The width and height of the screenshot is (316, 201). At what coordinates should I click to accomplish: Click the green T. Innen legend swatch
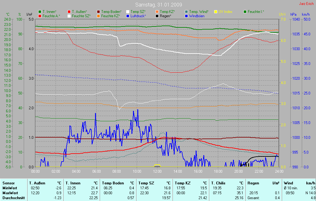pos(40,12)
